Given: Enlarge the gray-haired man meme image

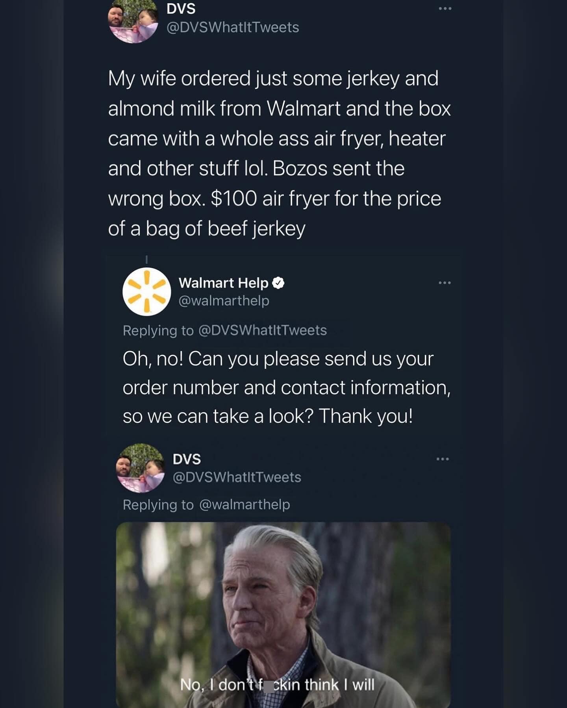Looking at the screenshot, I should coord(283,599).
